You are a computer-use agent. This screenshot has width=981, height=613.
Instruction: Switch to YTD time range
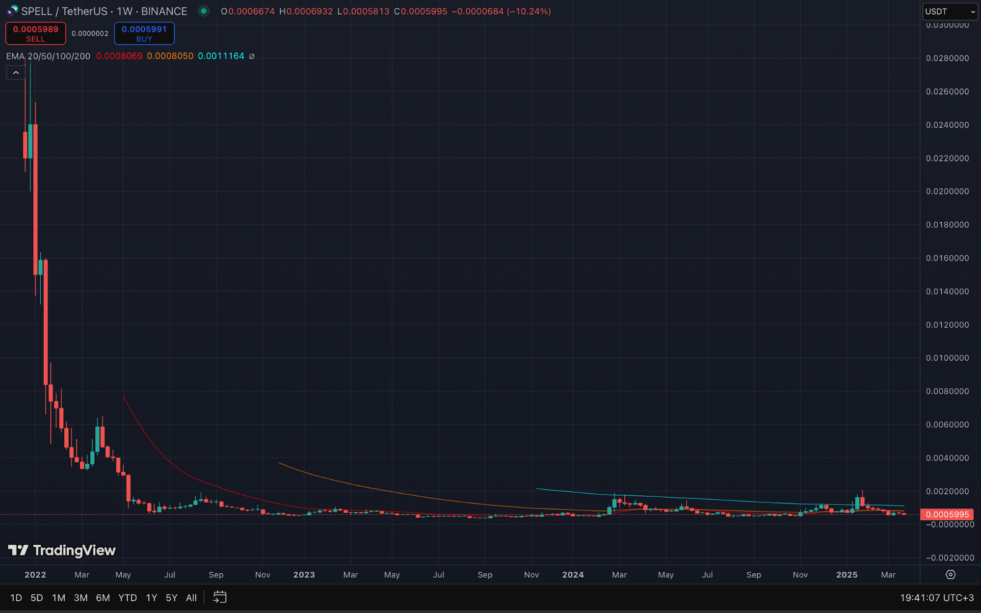tap(128, 597)
